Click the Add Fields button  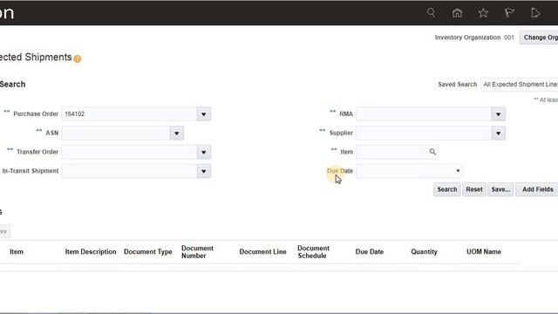pyautogui.click(x=537, y=189)
